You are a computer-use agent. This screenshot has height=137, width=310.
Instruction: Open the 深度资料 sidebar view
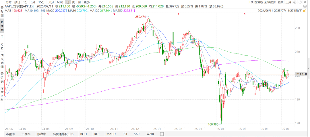[2, 94]
